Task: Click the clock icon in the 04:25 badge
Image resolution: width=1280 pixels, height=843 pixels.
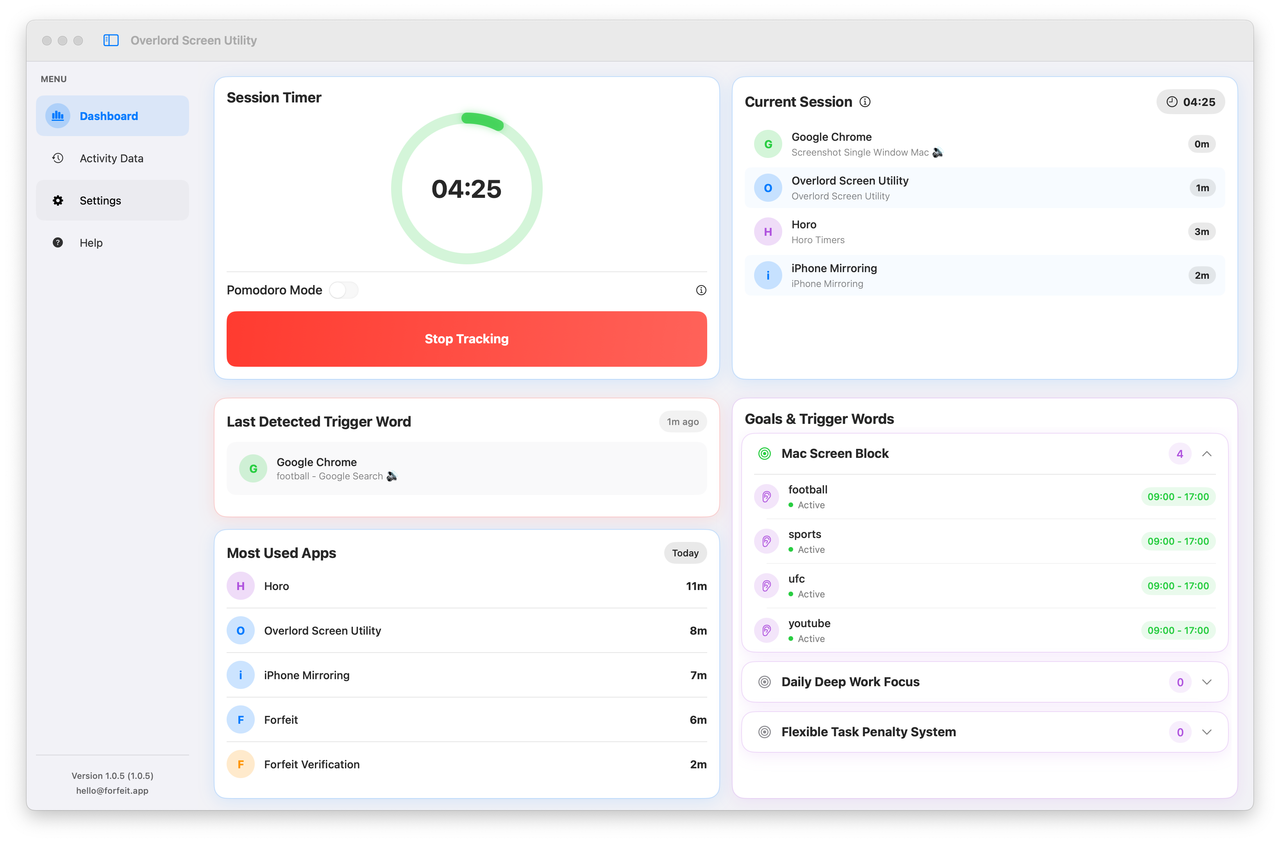Action: [x=1171, y=102]
